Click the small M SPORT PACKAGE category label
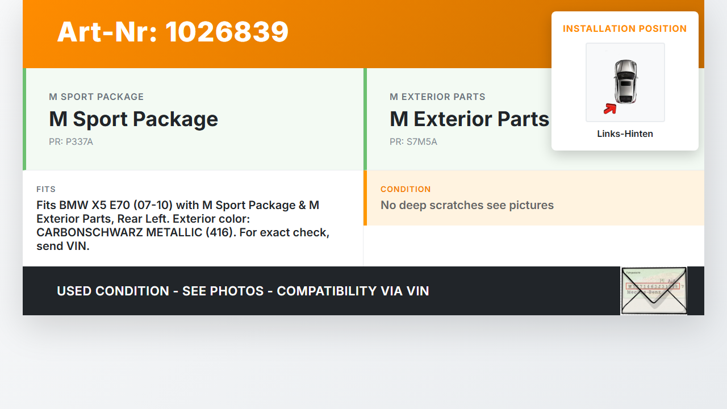Viewport: 727px width, 409px height. pos(96,97)
